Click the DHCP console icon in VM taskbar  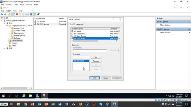[x=44, y=96]
